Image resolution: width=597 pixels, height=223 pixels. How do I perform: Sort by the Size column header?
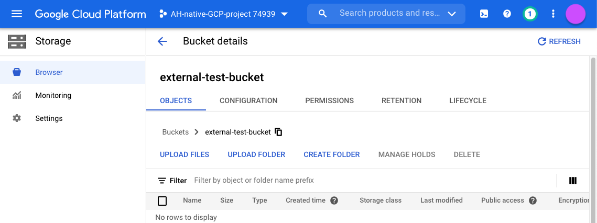[x=226, y=200]
